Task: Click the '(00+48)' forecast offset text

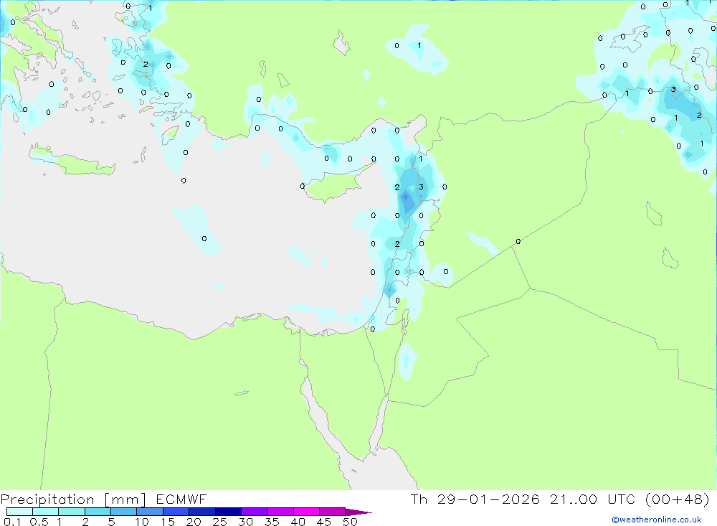Action: [678, 499]
